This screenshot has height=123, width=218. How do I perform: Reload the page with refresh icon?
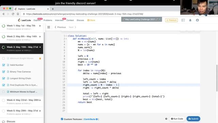click(13, 14)
